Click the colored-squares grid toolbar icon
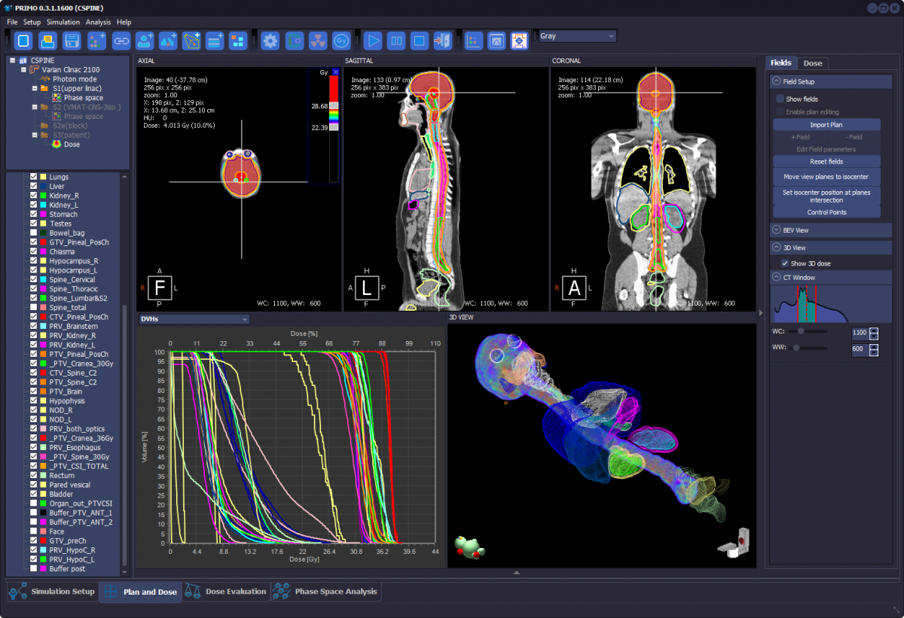904x618 pixels. [x=238, y=40]
